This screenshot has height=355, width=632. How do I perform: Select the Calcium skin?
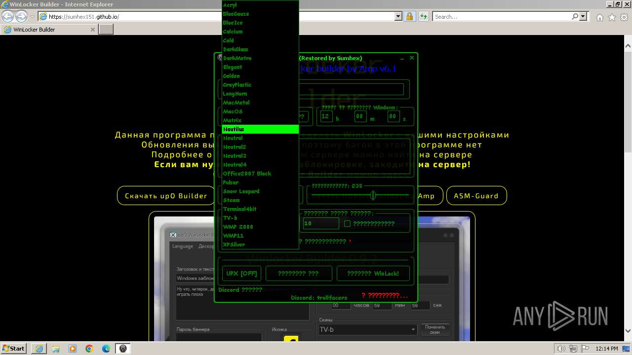pyautogui.click(x=260, y=32)
